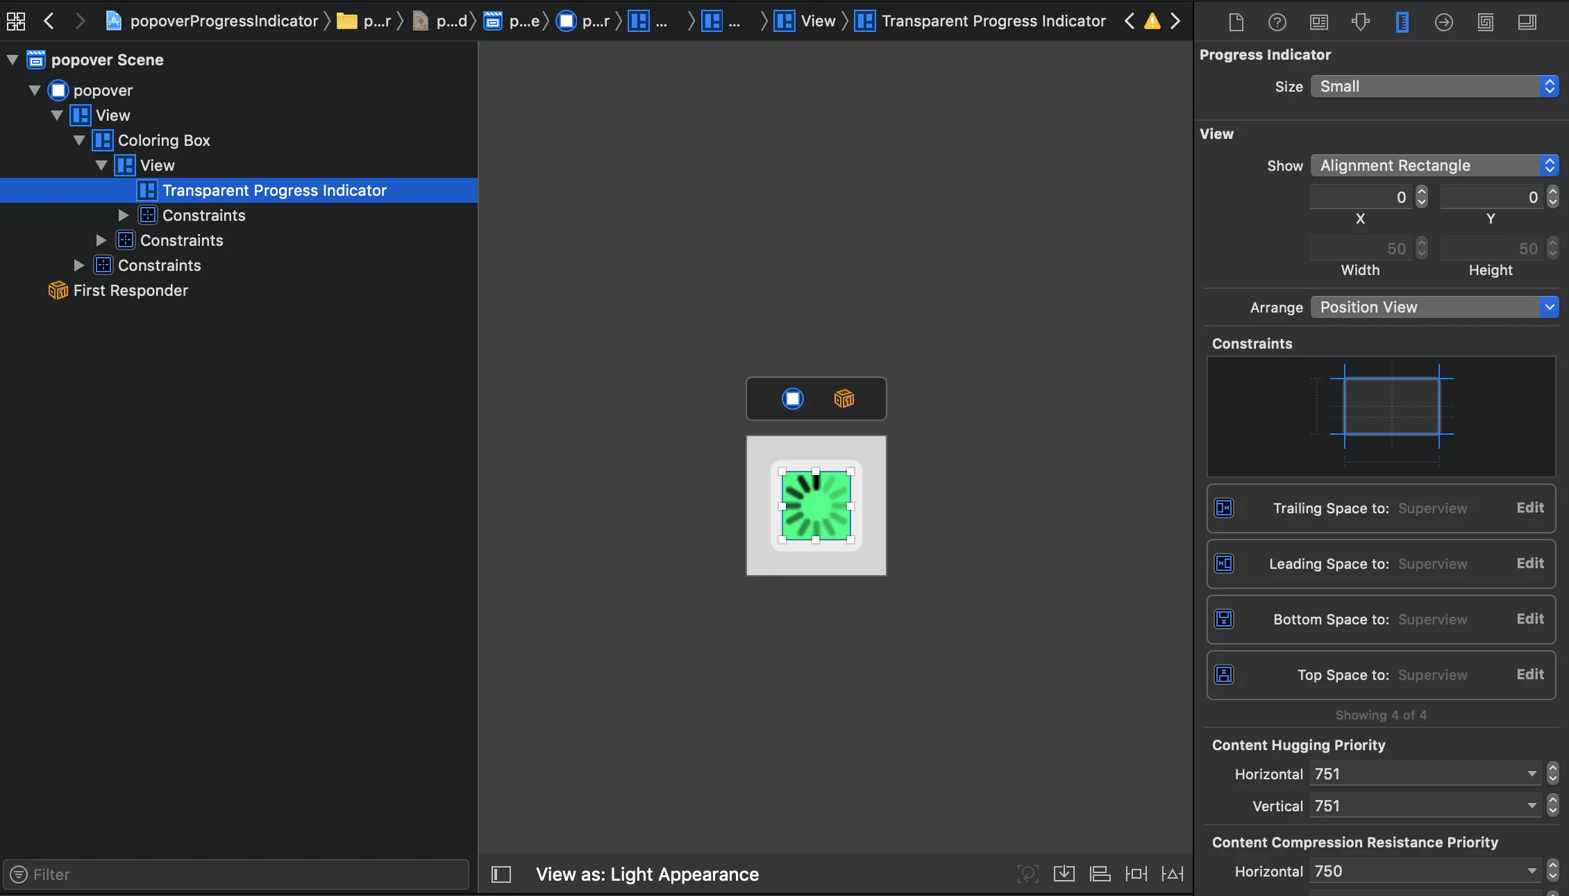The width and height of the screenshot is (1569, 896).
Task: Collapse the Coloring Box tree item
Action: point(79,140)
